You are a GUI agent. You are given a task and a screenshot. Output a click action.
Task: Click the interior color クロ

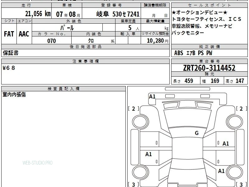tap(91, 41)
